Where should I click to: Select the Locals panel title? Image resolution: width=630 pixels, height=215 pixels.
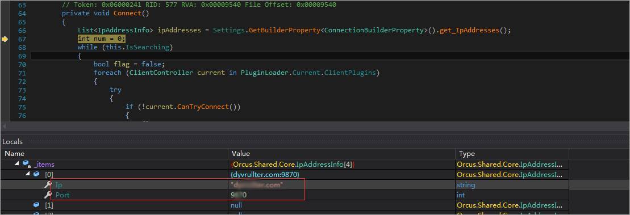tap(12, 142)
